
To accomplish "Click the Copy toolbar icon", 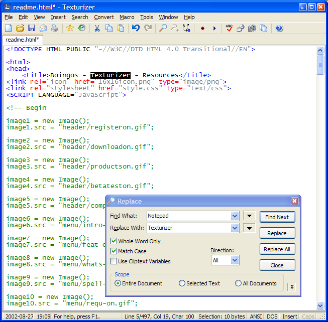I will tap(109, 28).
